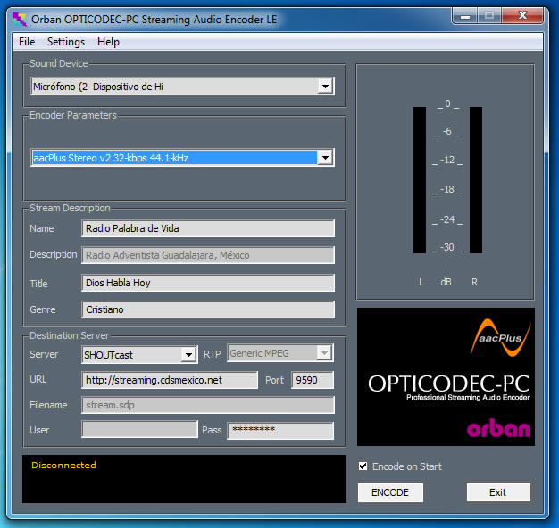Click the URL input field
Viewport: 559px width, 528px height.
[170, 380]
